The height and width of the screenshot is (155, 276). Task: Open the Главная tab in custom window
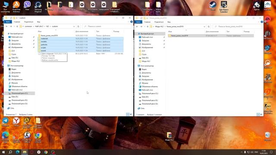tap(17, 22)
